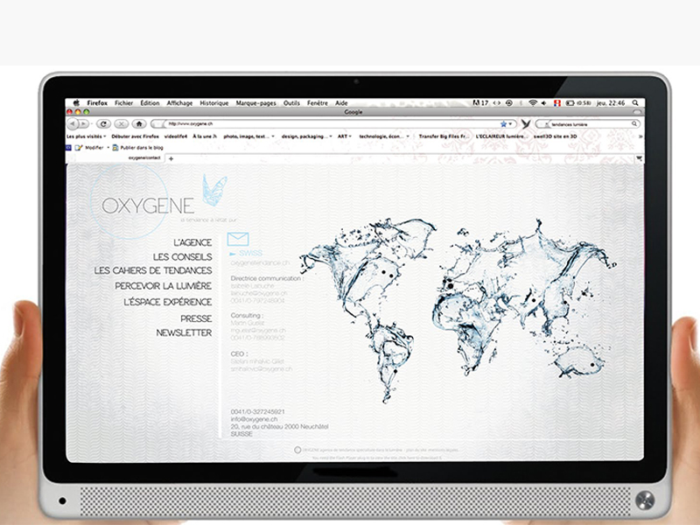Expand the 'Les plus visités' bookmarks dropdown
700x525 pixels.
coord(87,136)
